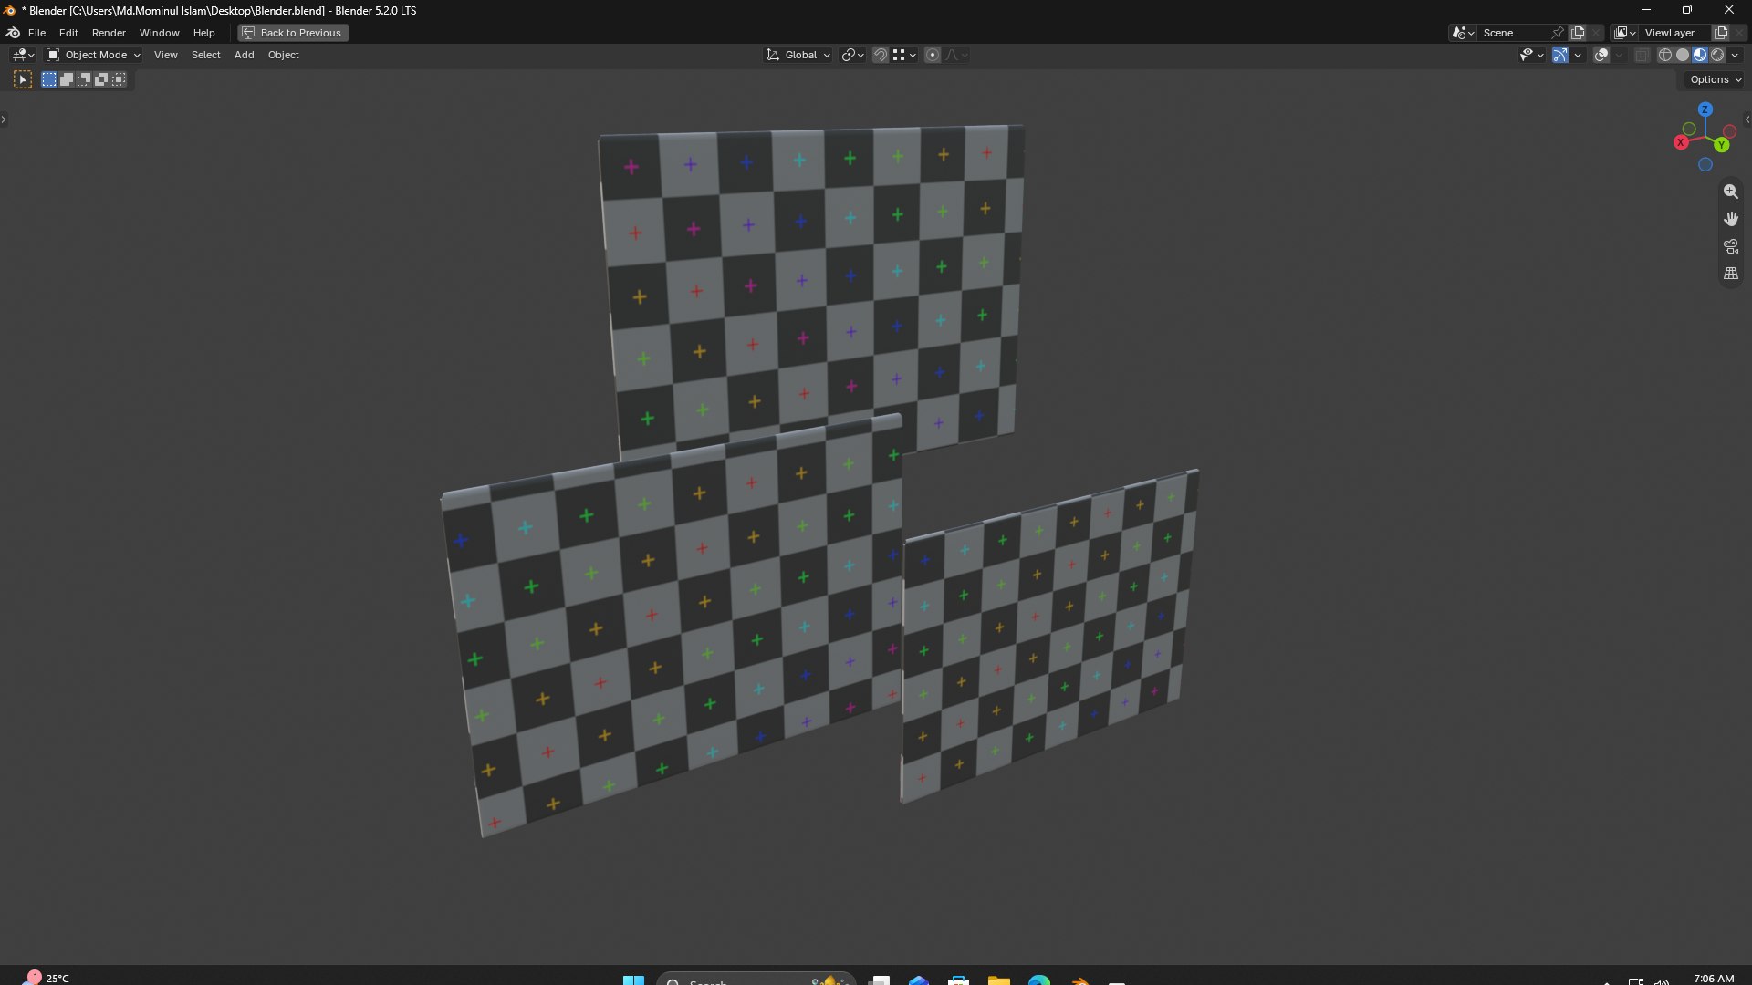Open editor type dropdown
Screen dimensions: 1752x985
pos(23,56)
